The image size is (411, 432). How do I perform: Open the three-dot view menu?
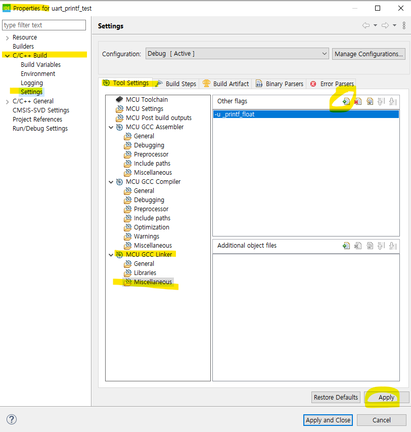(x=404, y=25)
